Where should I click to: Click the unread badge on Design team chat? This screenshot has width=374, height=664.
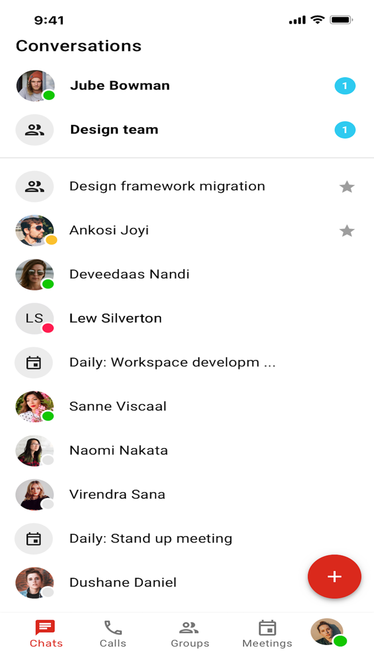click(345, 130)
